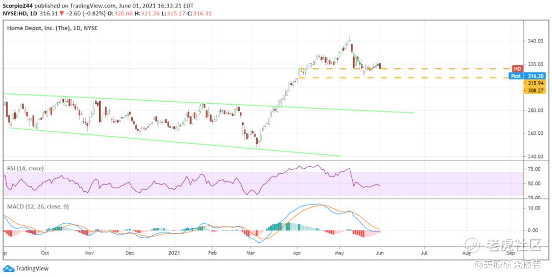
Task: Click the 25.00 RSI axis label
Action: (535, 198)
